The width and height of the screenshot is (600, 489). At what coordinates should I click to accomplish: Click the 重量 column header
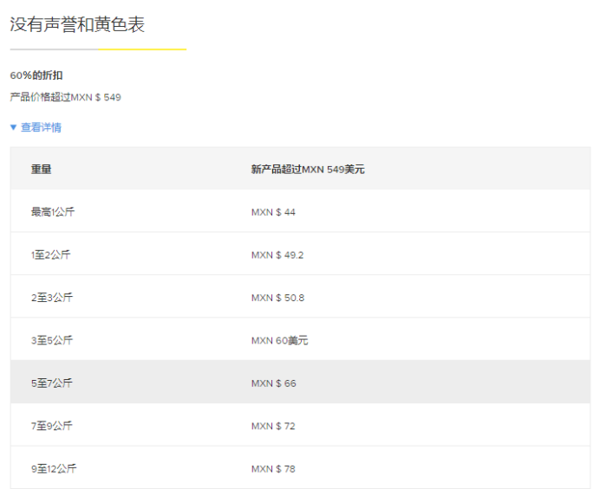pyautogui.click(x=42, y=169)
